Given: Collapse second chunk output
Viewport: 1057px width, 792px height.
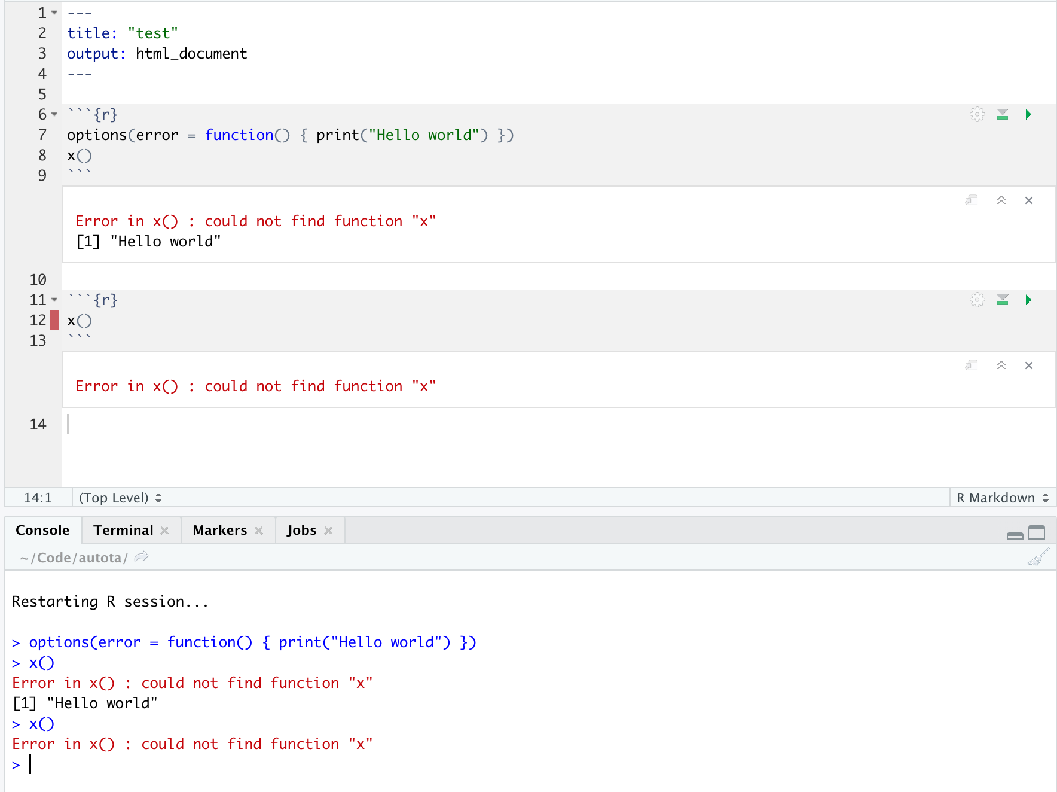Looking at the screenshot, I should tap(1001, 365).
